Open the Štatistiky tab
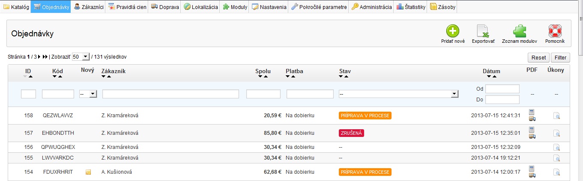583x181 pixels. click(411, 7)
